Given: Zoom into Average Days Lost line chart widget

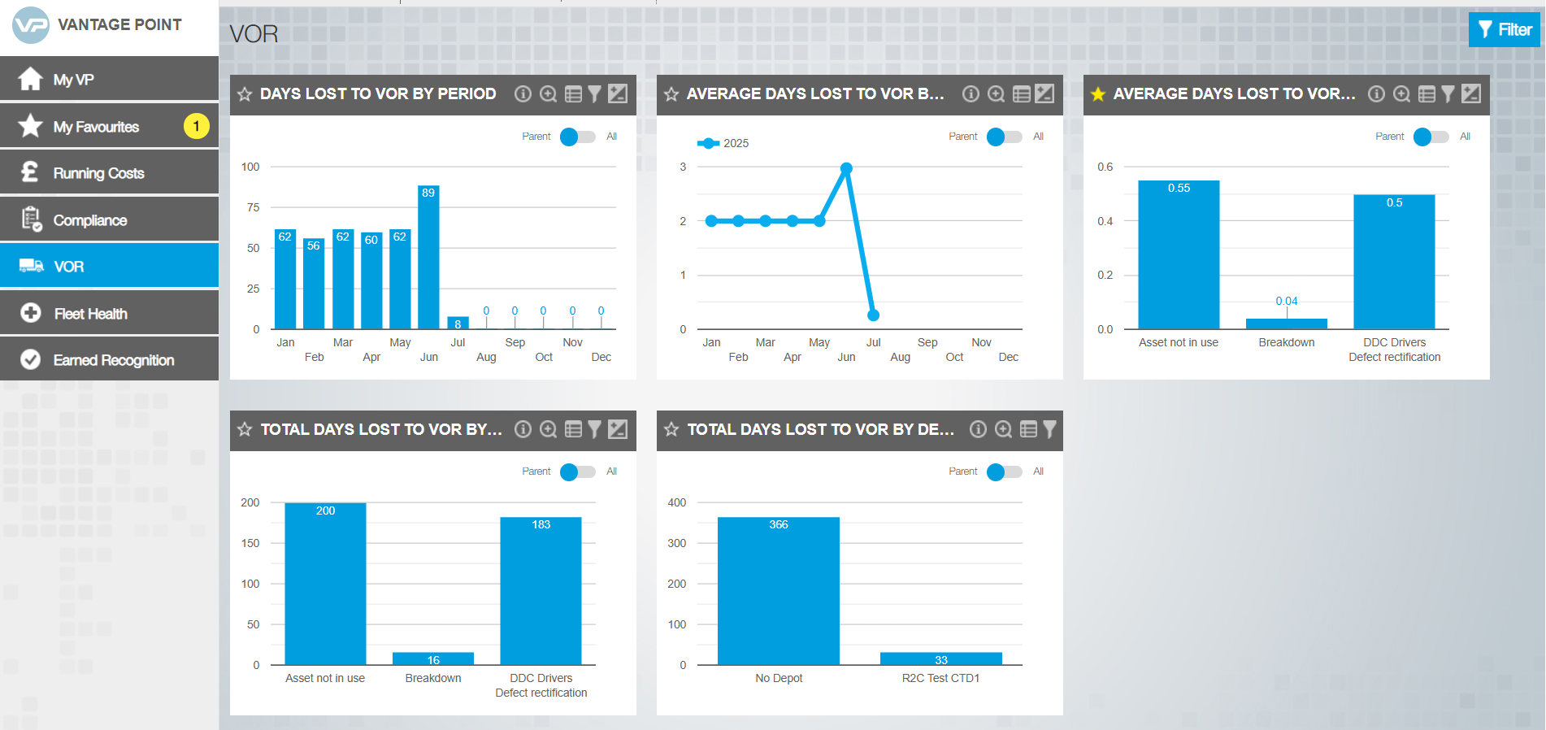Looking at the screenshot, I should pos(996,94).
